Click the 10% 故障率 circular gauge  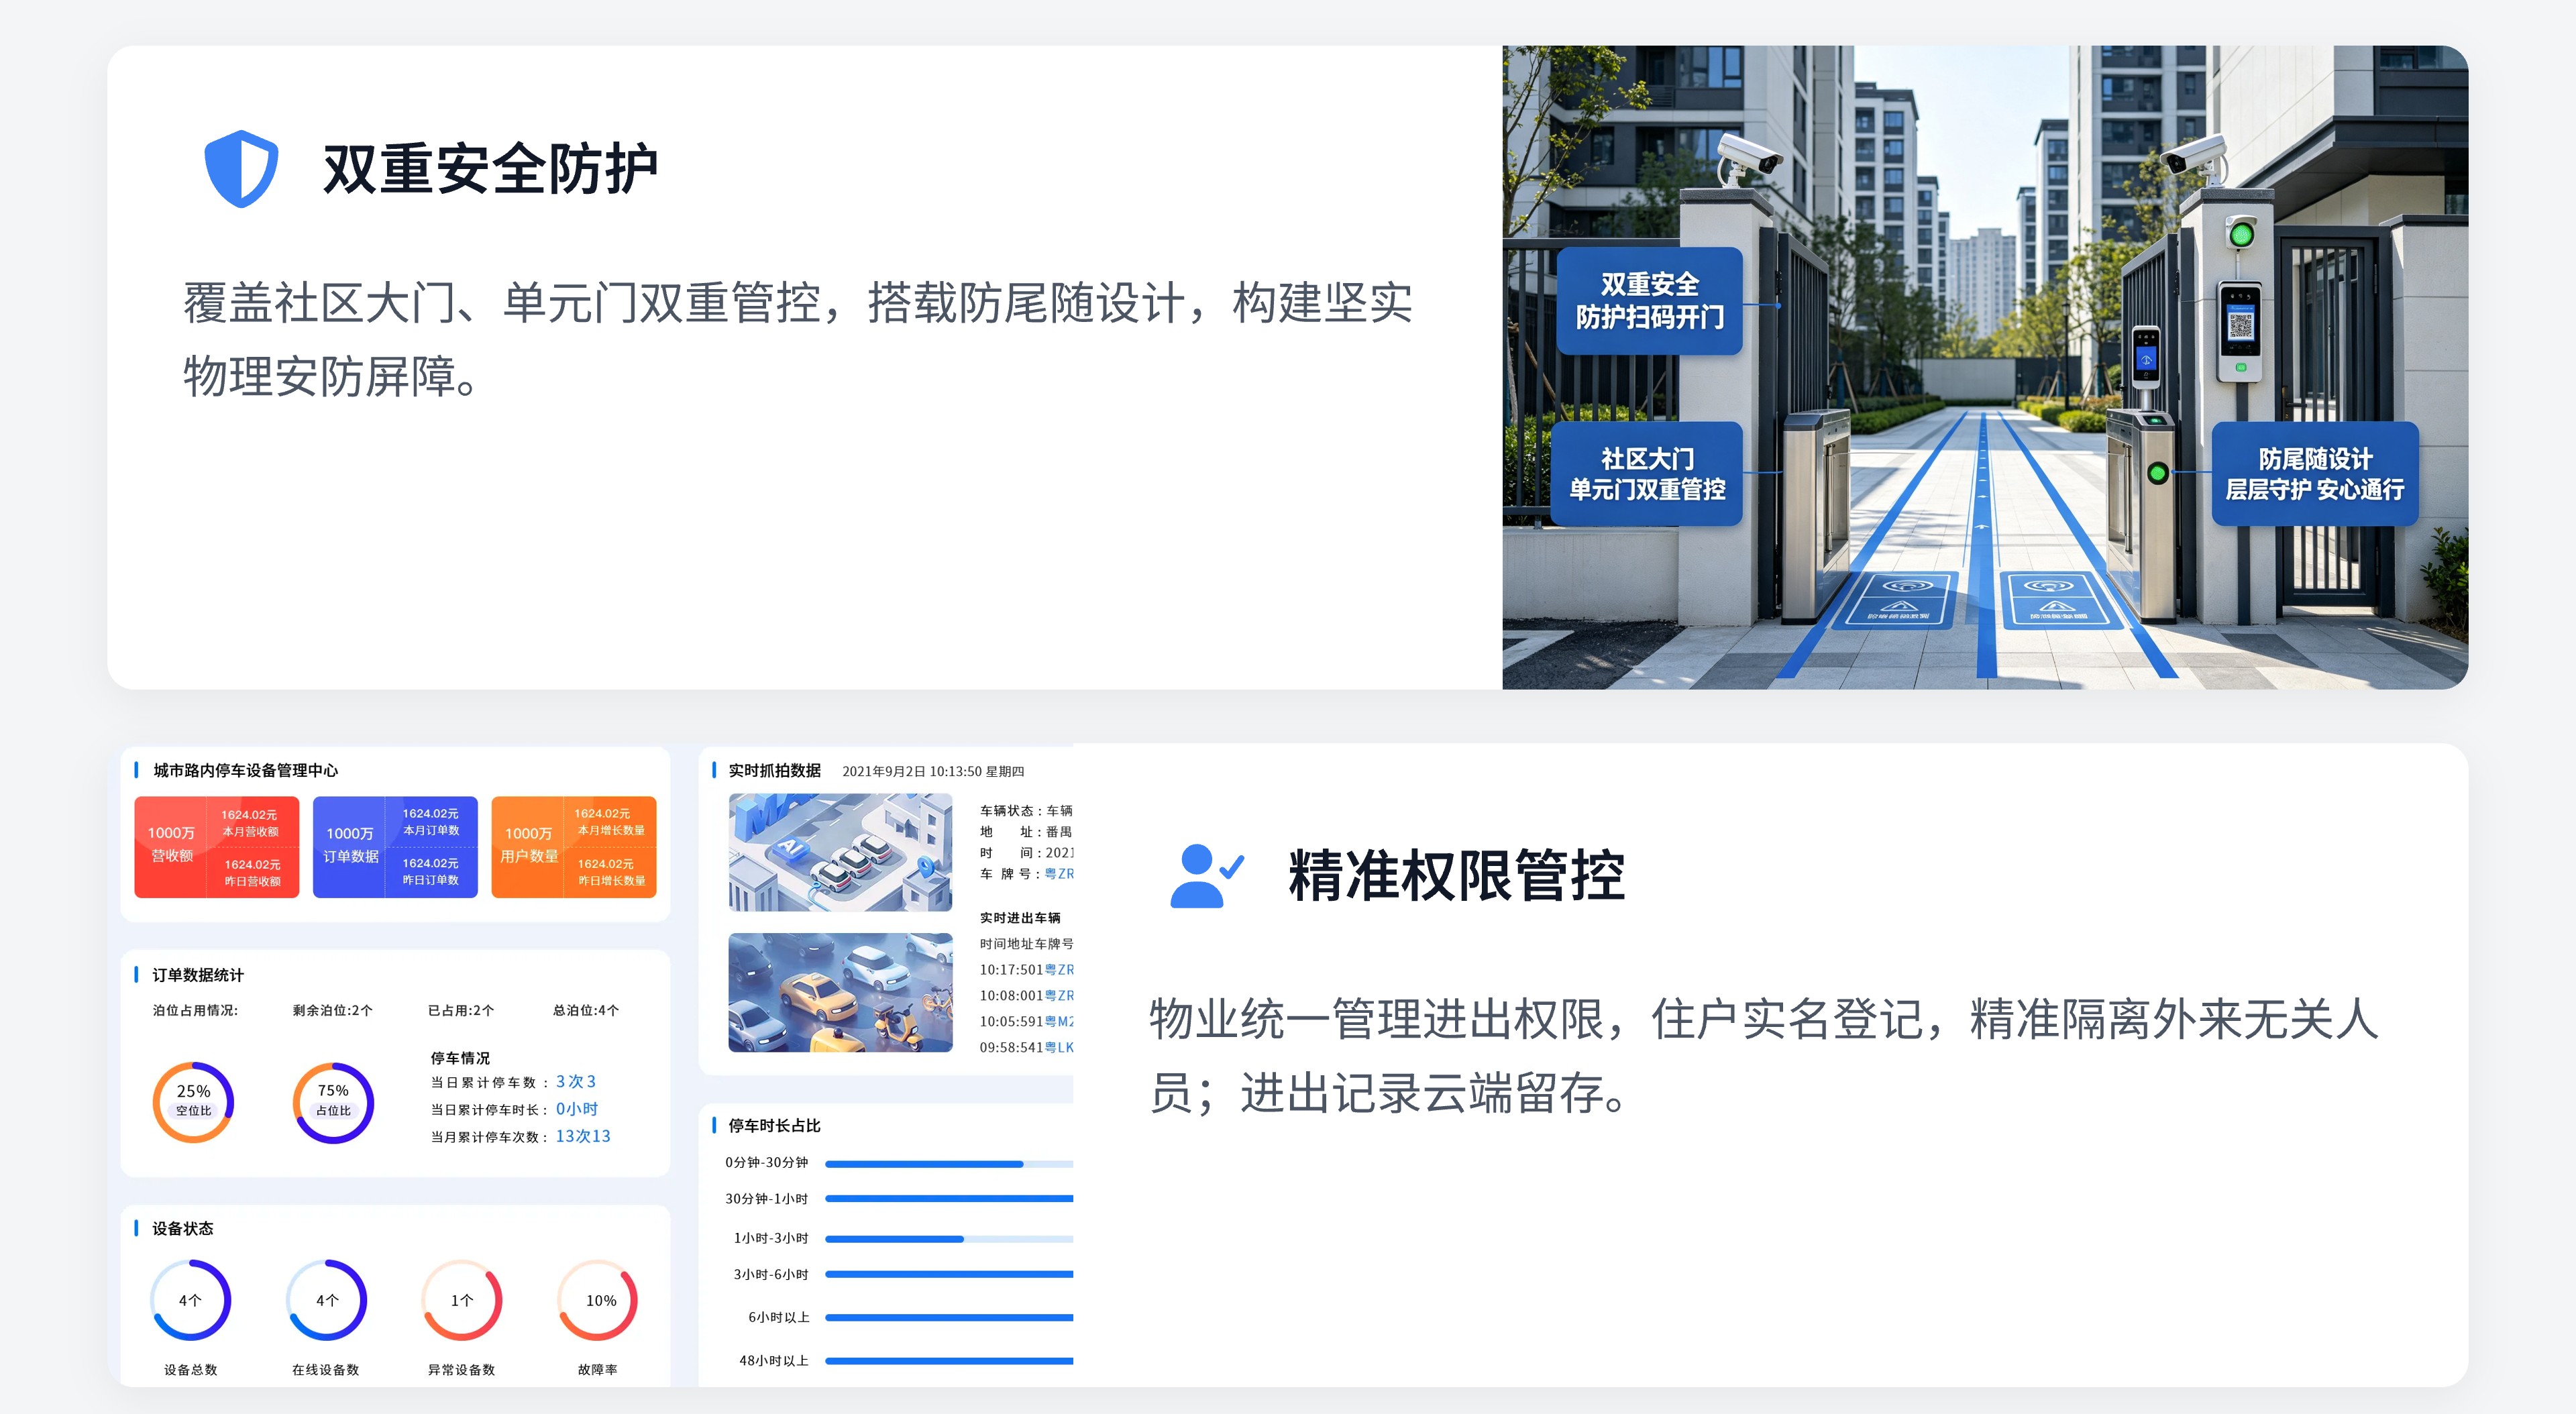598,1300
